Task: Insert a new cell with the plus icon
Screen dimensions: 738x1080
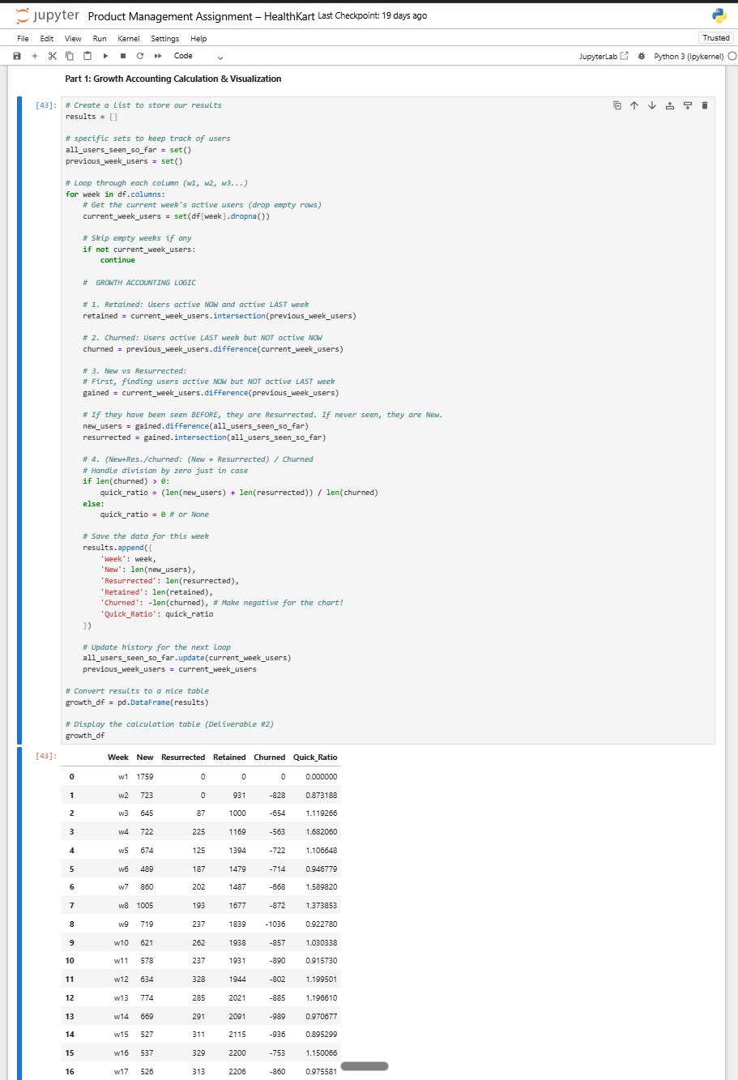Action: coord(34,56)
